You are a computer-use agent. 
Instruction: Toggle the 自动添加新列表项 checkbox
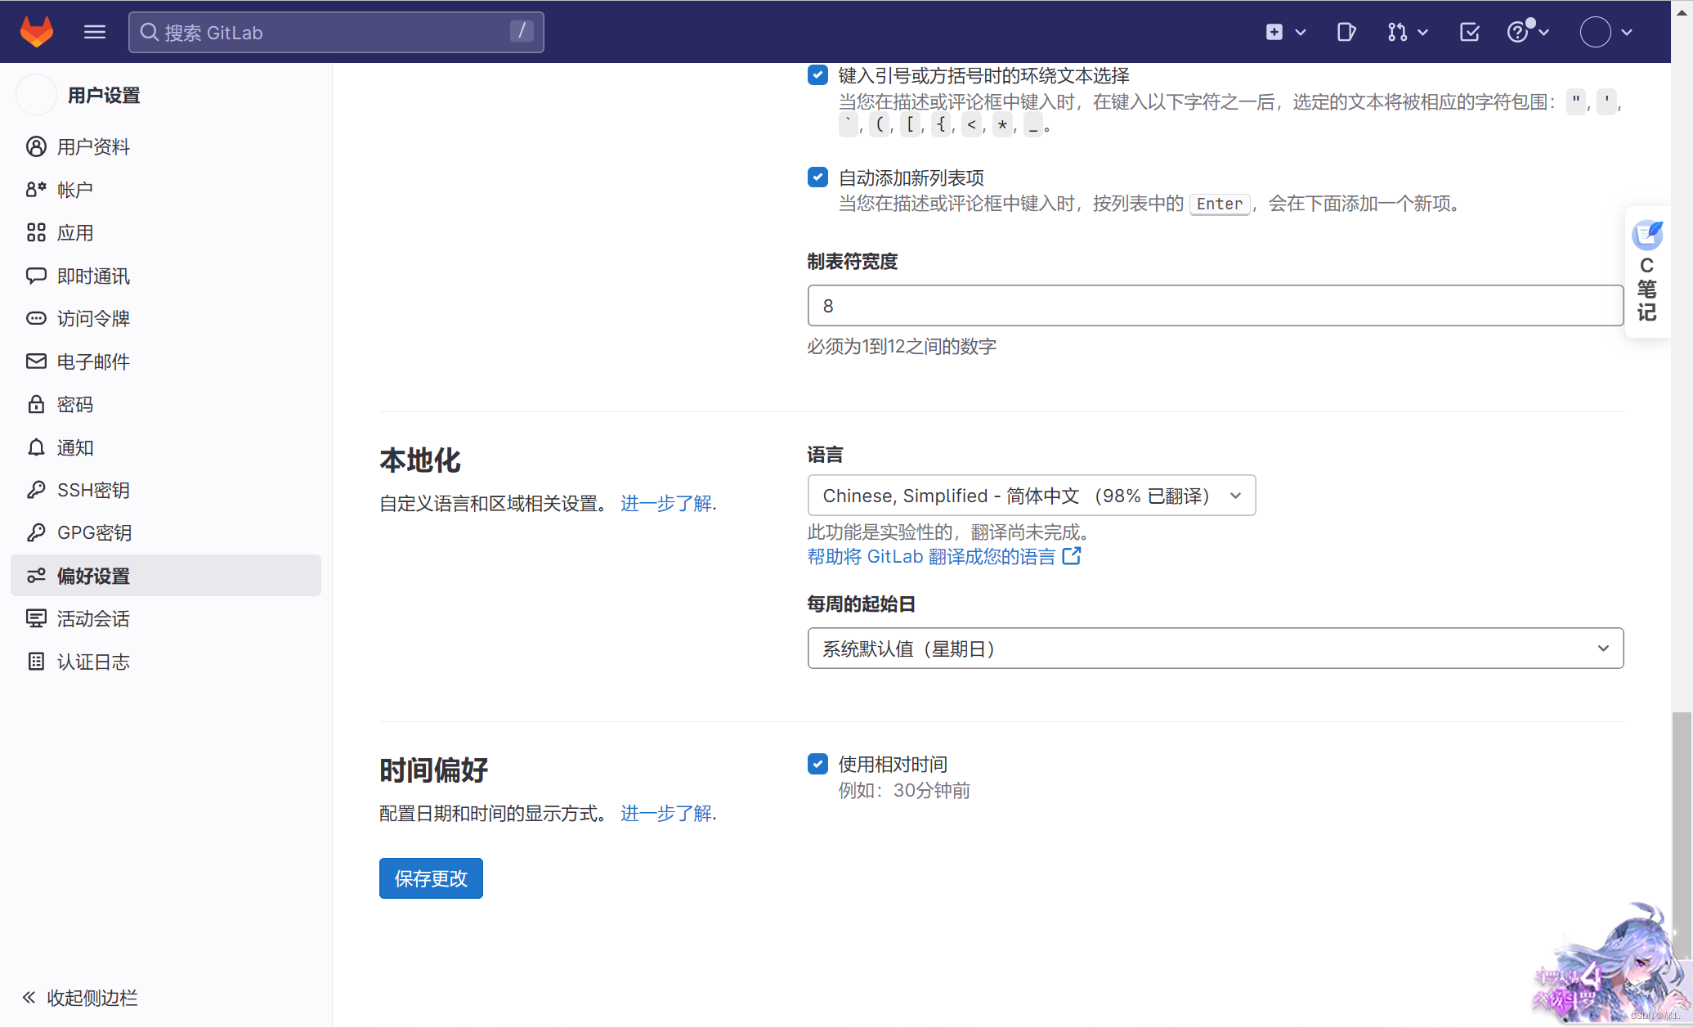[817, 177]
